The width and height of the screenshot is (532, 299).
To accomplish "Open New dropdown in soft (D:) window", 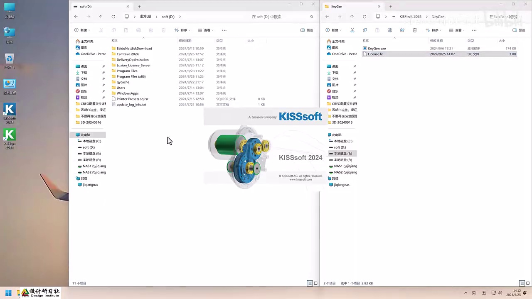I will 82,30.
